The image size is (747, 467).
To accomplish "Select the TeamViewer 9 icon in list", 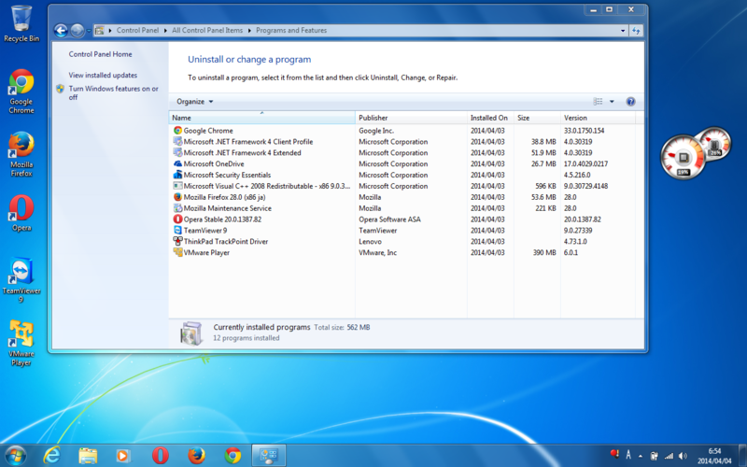I will [x=177, y=230].
